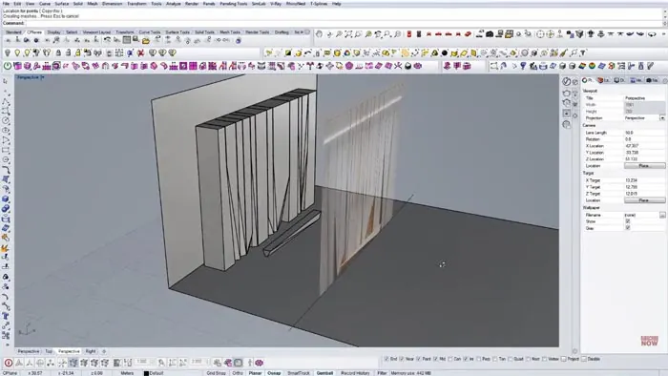668x376 pixels.
Task: Enable the Quad osnap checkbox
Action: pos(511,359)
